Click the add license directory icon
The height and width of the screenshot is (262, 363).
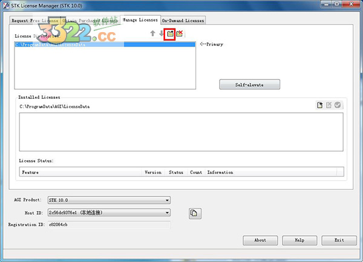click(x=171, y=33)
